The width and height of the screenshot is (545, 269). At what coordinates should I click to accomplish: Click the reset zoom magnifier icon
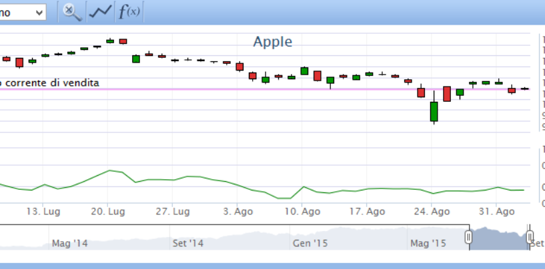click(72, 12)
